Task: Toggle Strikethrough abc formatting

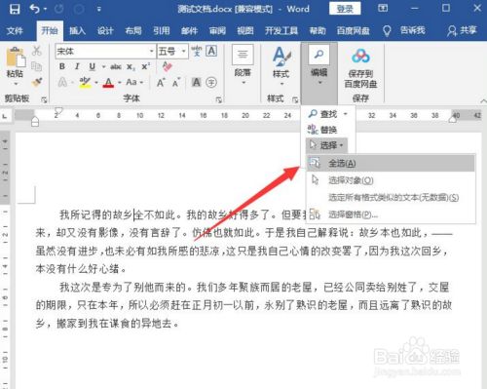Action: point(116,67)
